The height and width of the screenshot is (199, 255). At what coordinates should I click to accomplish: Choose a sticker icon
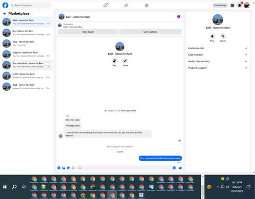pyautogui.click(x=68, y=168)
